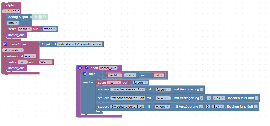Edit function name field lichter_aus
270x126 pixels.
(108, 68)
